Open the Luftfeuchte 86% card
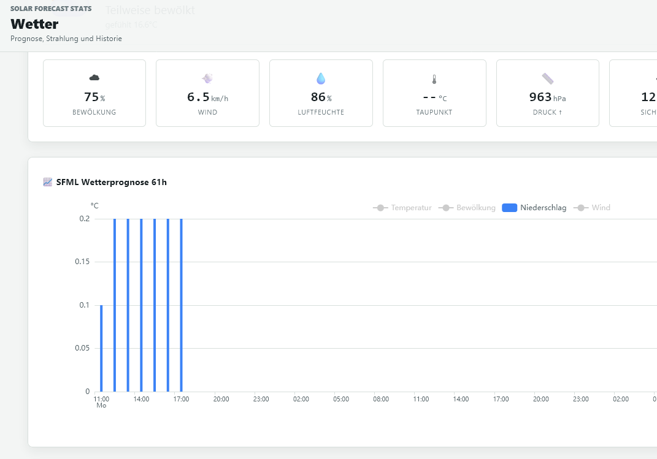The width and height of the screenshot is (657, 459). coord(321,93)
